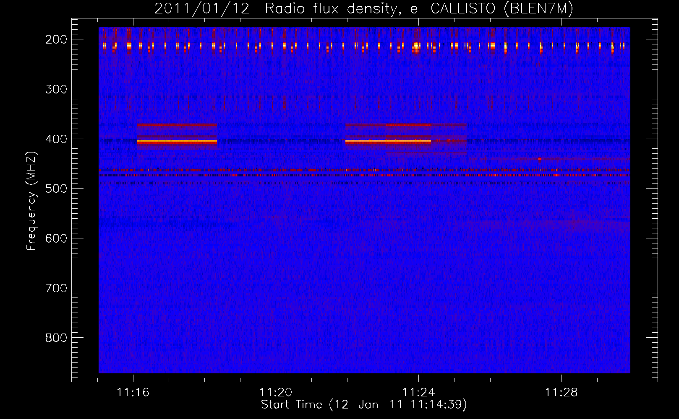Click the 'Start Time (12-Jan-11 11:14:39)' label

[x=364, y=405]
